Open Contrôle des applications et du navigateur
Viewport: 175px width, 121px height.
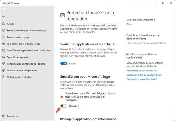pos(29,50)
